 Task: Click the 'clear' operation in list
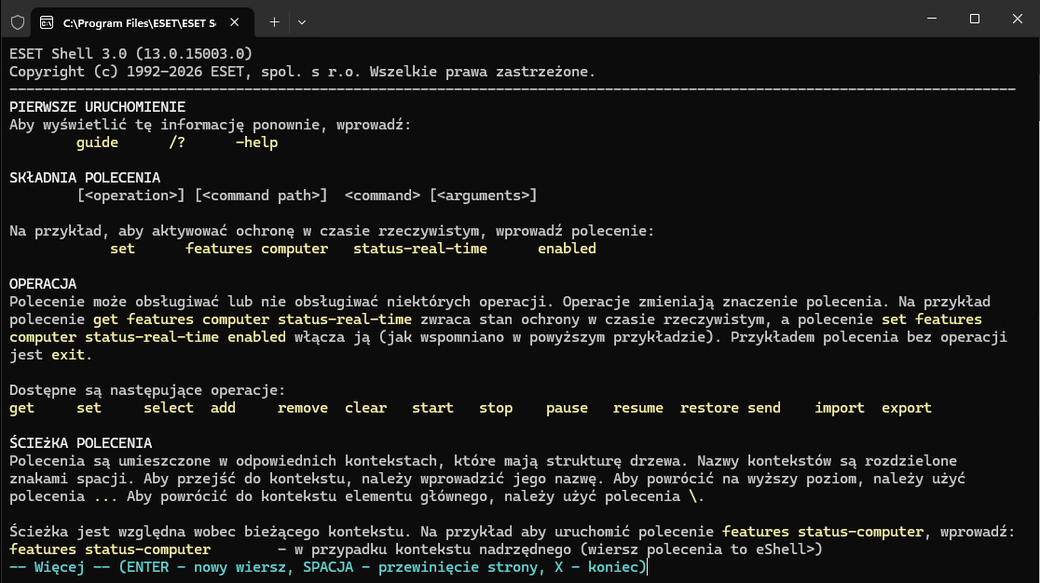(x=365, y=408)
